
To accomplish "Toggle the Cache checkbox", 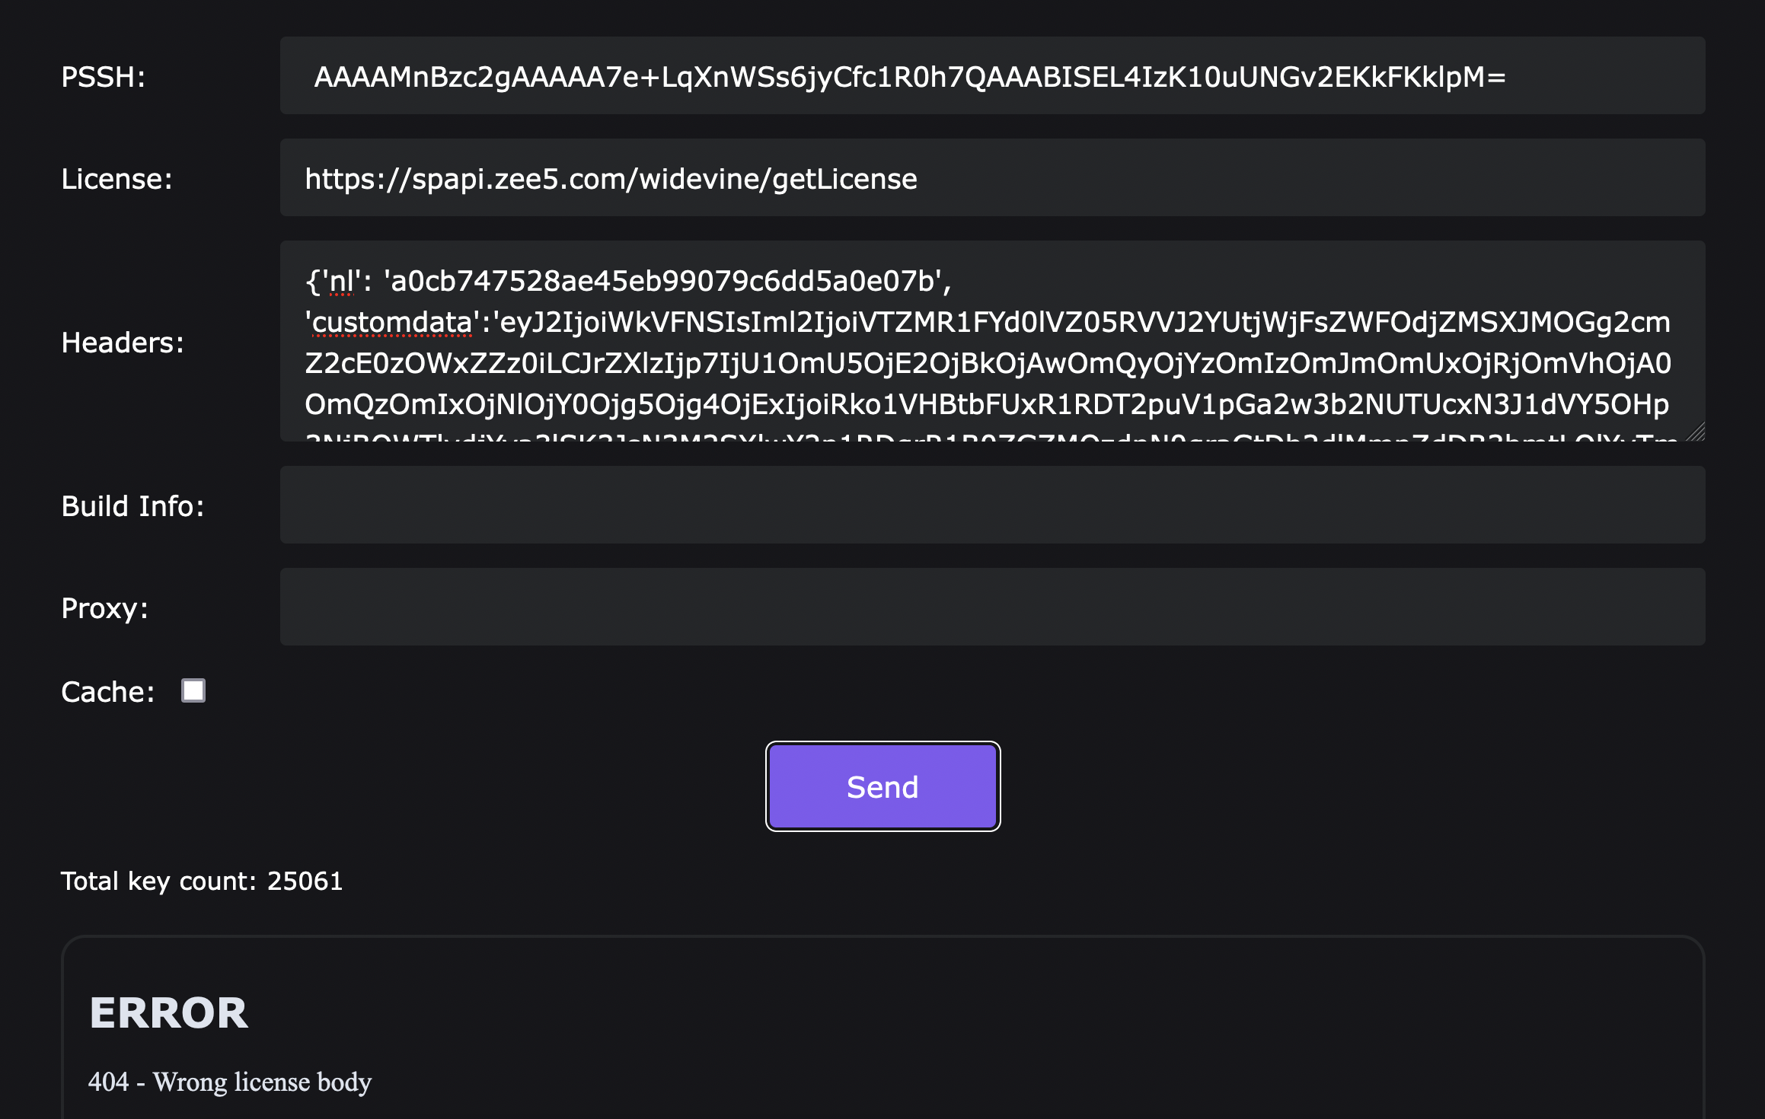I will [193, 690].
